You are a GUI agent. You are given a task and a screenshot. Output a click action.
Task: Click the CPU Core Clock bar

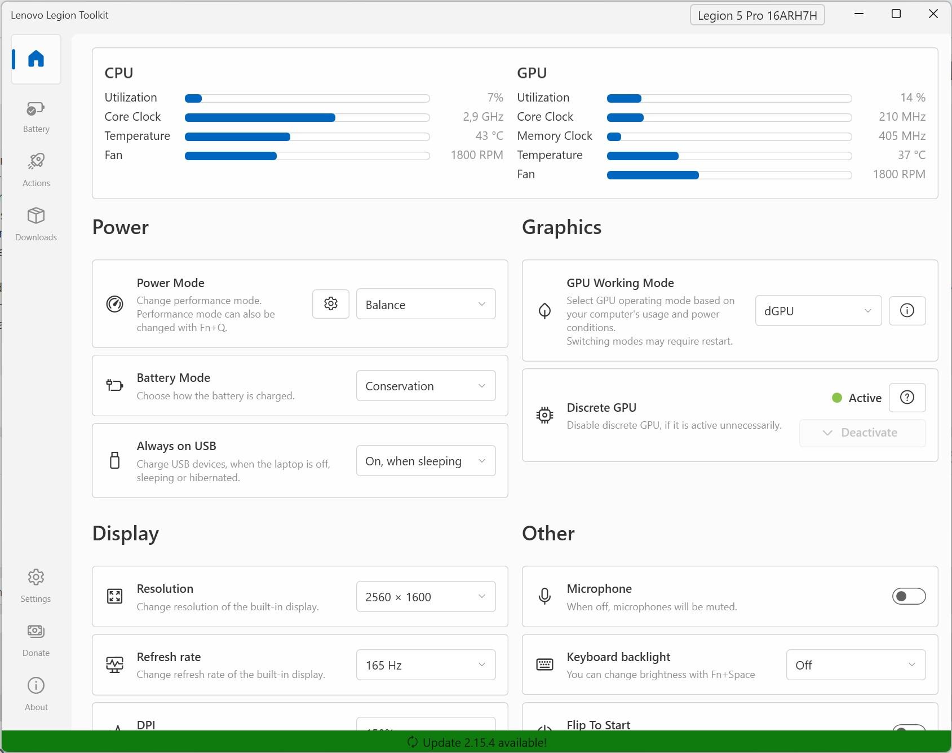tap(307, 117)
